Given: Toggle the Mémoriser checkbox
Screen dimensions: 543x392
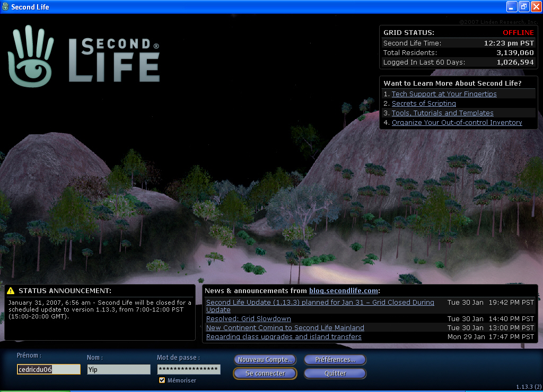Looking at the screenshot, I should coord(162,380).
